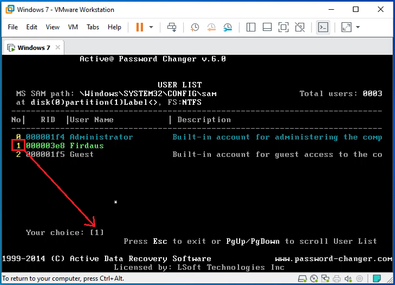Click the printer status icon

[x=337, y=278]
